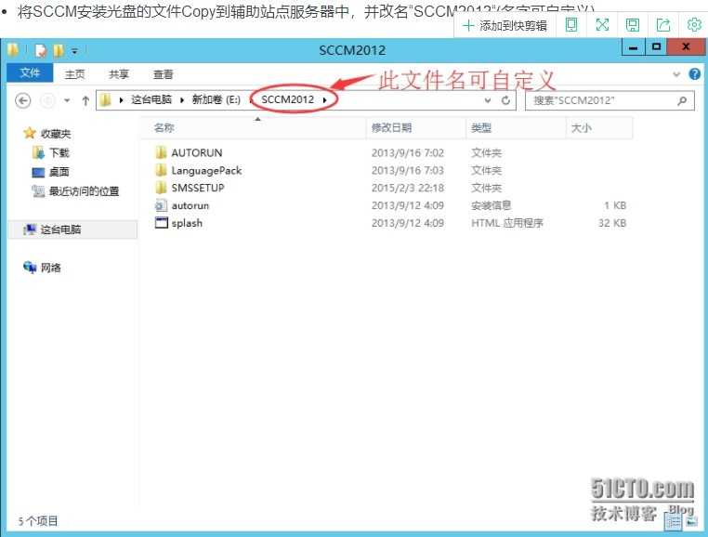Screen dimensions: 708x537
Task: Open 桌面 in the navigation pane
Action: [59, 172]
